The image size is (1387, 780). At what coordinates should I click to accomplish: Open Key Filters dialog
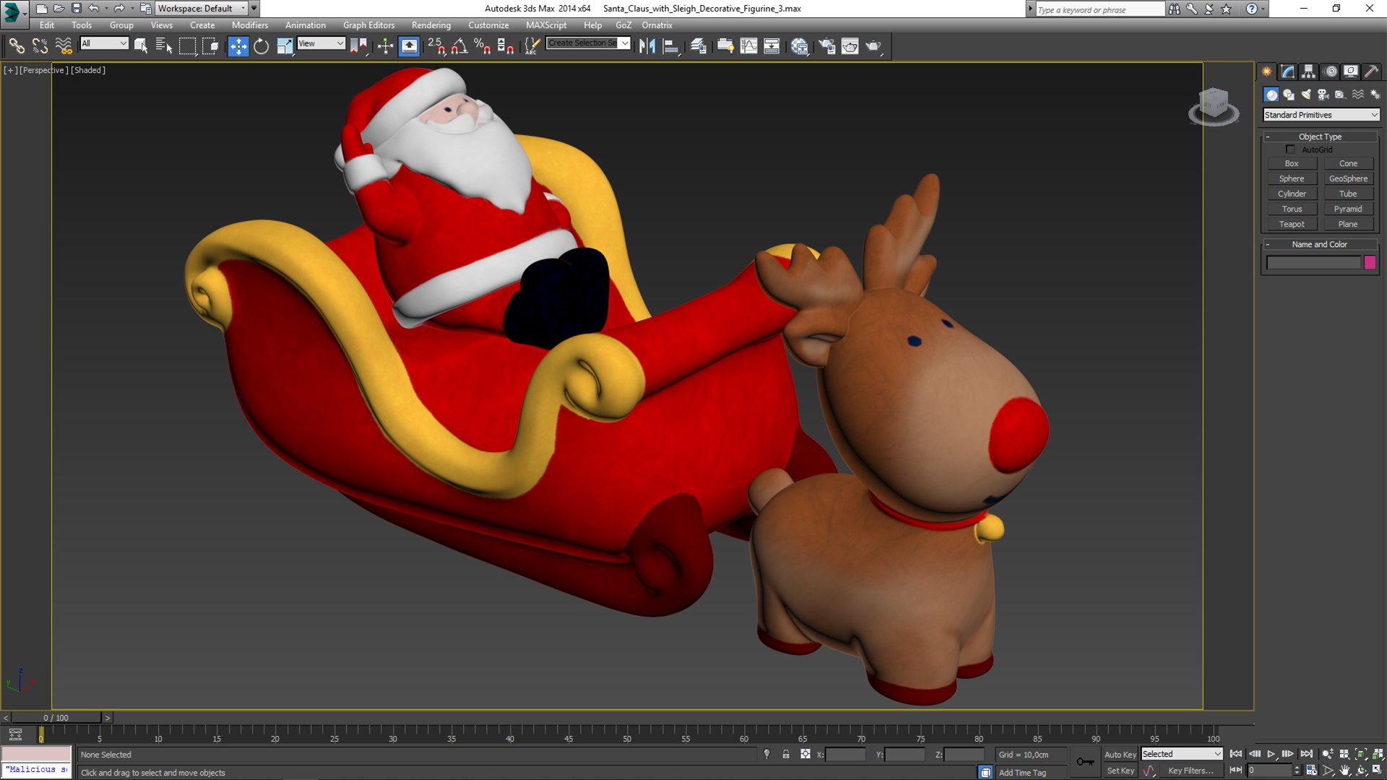tap(1191, 771)
